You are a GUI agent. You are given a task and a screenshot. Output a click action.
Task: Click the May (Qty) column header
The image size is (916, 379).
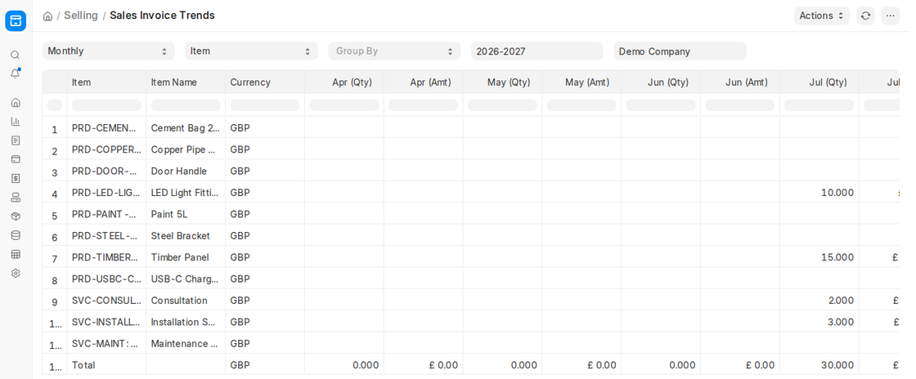pyautogui.click(x=502, y=82)
